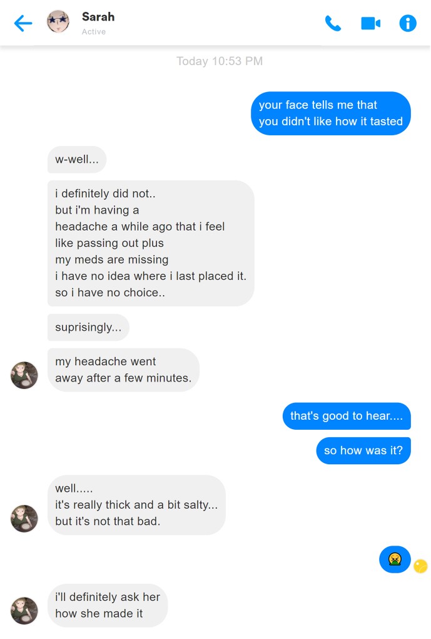The height and width of the screenshot is (639, 431).
Task: Start a video call with Sarah
Action: pyautogui.click(x=370, y=24)
